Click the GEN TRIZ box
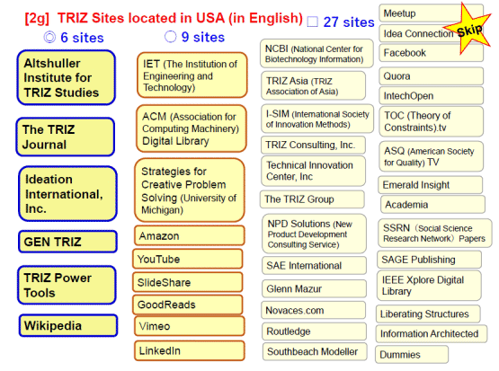 [67, 242]
